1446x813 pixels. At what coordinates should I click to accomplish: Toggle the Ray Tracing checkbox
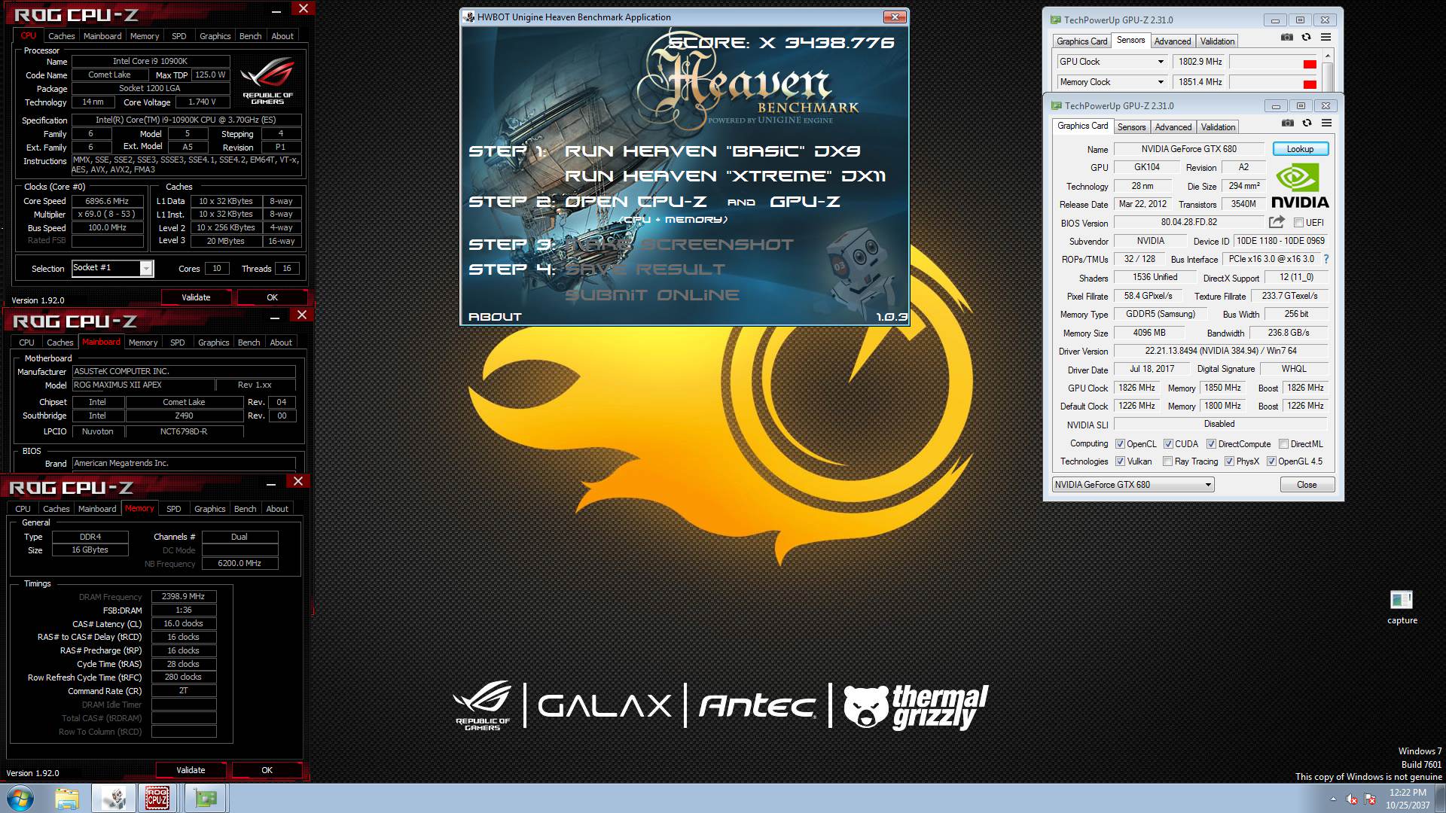point(1167,461)
